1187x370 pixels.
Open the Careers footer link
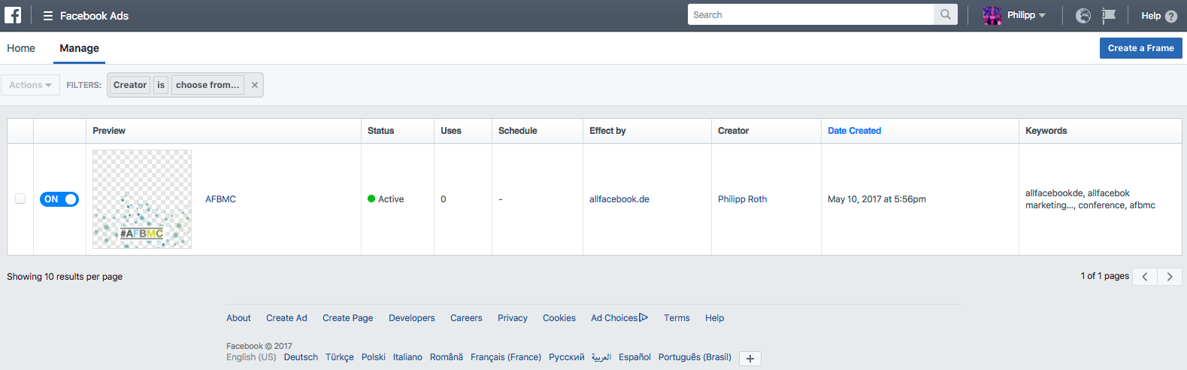(466, 318)
